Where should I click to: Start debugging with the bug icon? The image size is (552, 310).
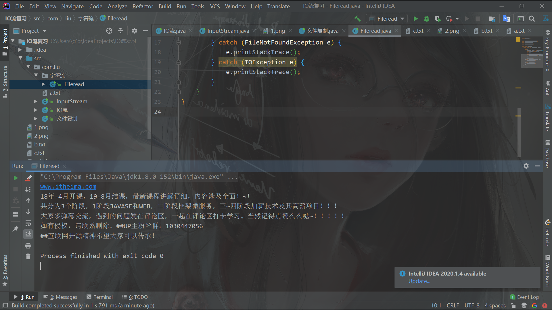426,19
